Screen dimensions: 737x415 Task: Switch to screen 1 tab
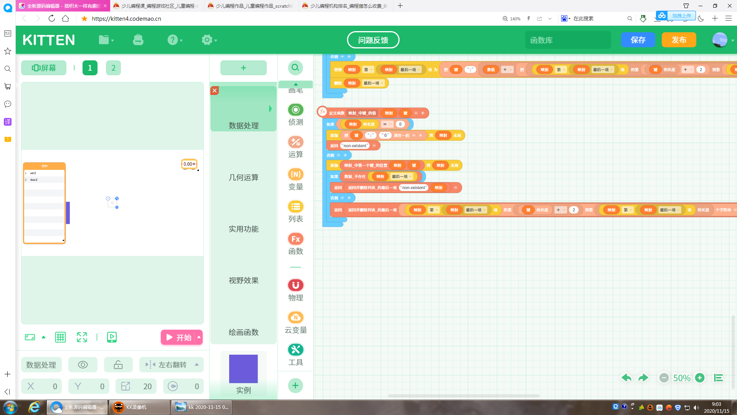[90, 68]
